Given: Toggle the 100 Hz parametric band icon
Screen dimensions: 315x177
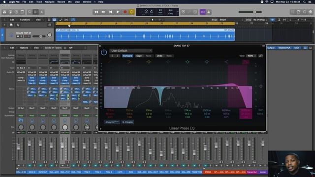Looking at the screenshot, I should 149,62.
